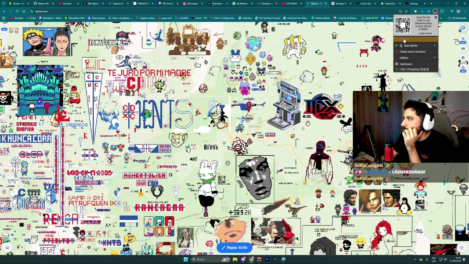The image size is (469, 264).
Task: Click the Instagram icon in Tampermonkey popup
Action: (x=428, y=69)
